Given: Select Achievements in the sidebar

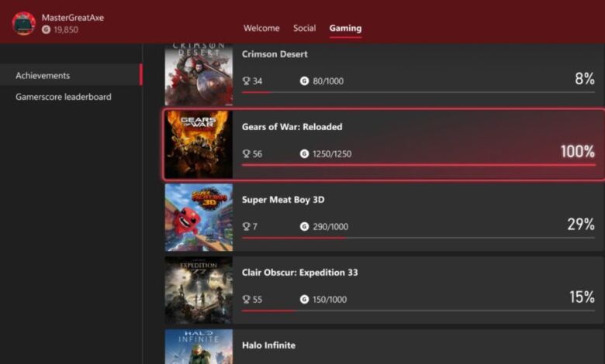Looking at the screenshot, I should pyautogui.click(x=43, y=76).
